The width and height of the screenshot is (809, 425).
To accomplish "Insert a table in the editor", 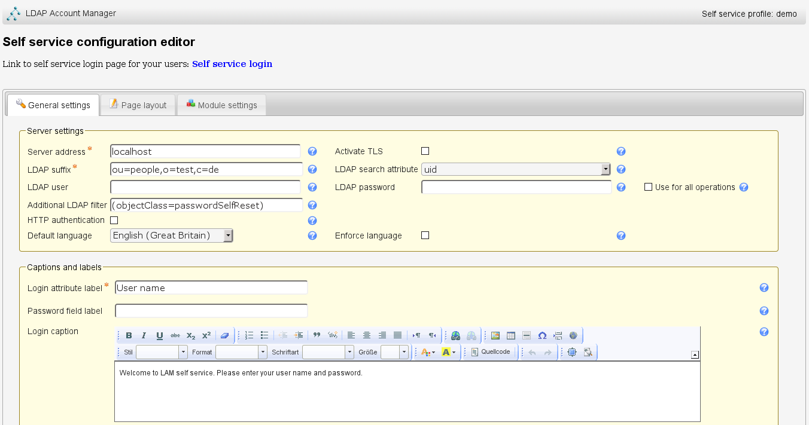I will tap(511, 335).
